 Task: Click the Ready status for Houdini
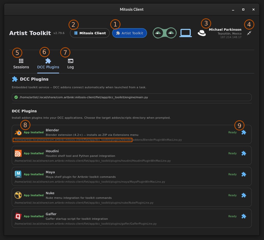[x=232, y=153]
